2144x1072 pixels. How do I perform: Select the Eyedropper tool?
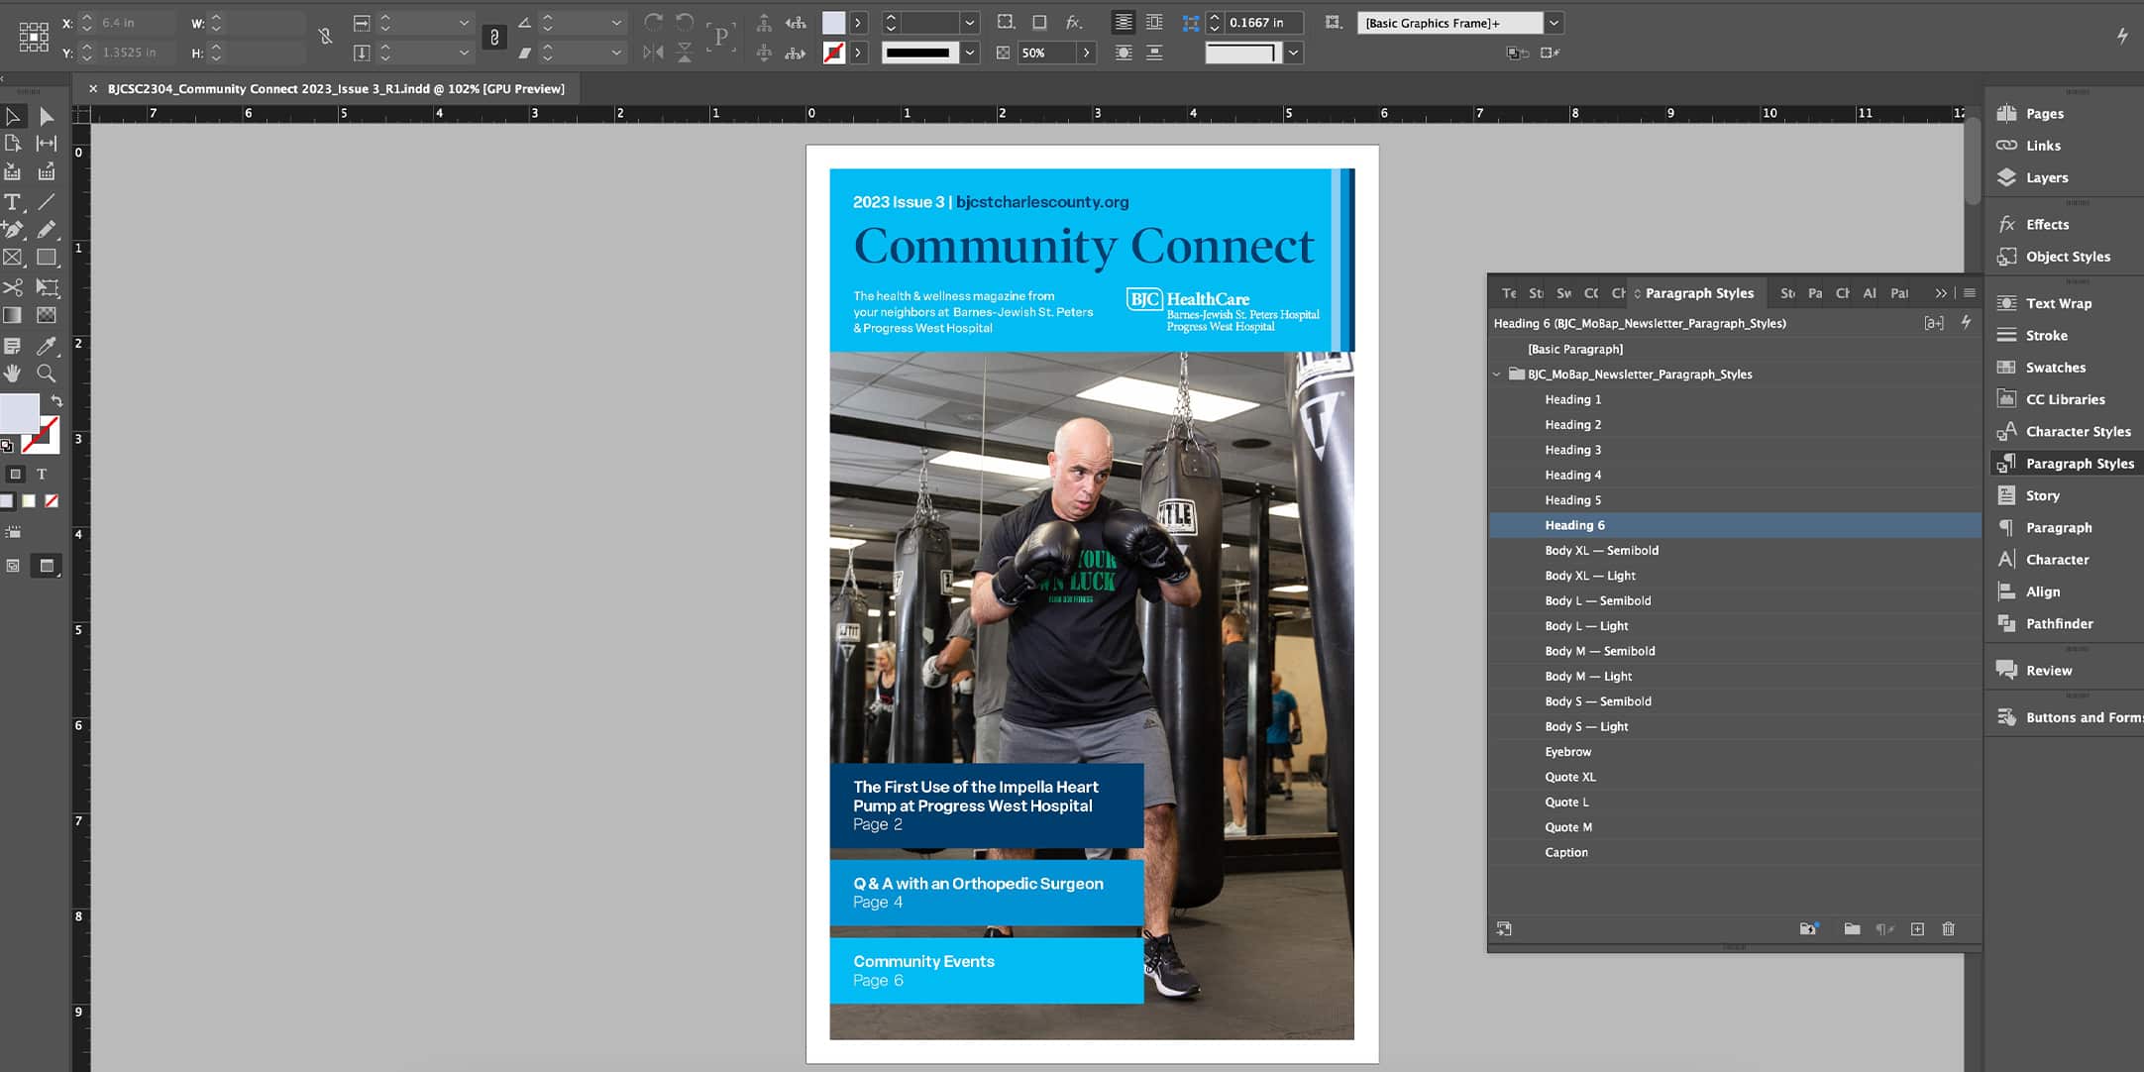46,346
